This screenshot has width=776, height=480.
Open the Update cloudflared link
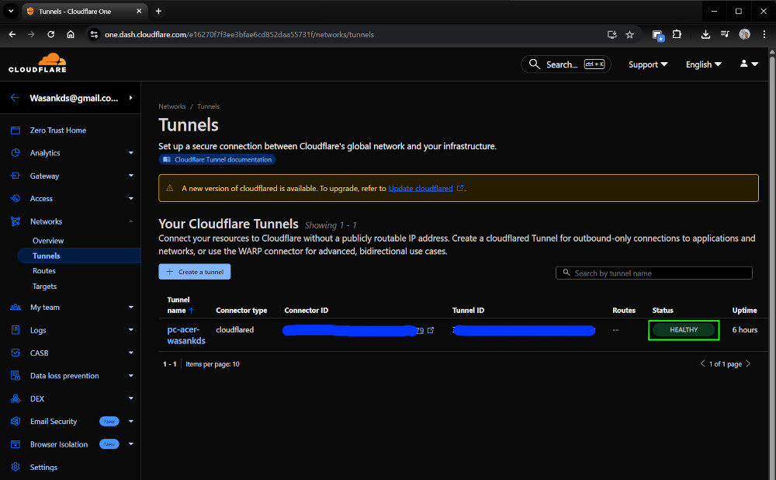click(421, 188)
